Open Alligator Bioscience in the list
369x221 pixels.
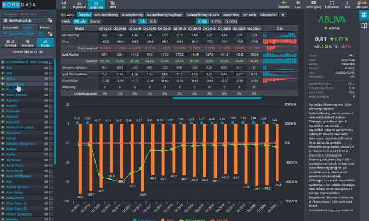[20, 144]
